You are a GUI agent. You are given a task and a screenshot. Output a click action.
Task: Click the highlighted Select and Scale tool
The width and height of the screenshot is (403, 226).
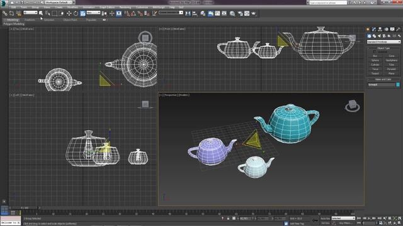[82, 13]
